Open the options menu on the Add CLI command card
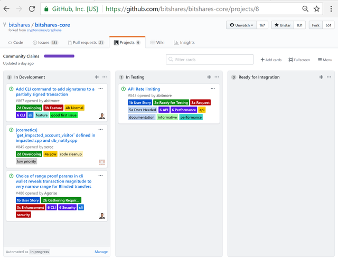This screenshot has width=338, height=260. [100, 89]
